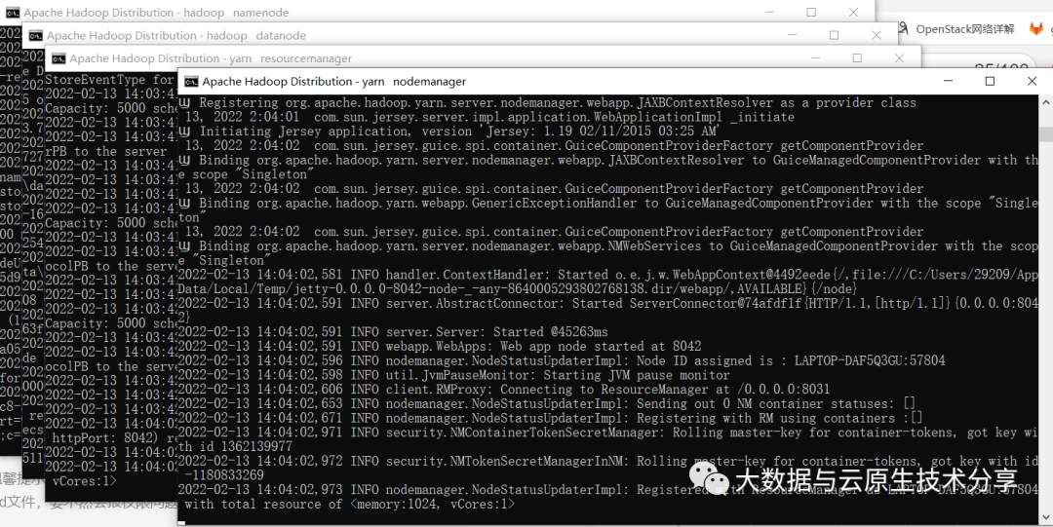1053x527 pixels.
Task: Maximize the hadoop namenode window
Action: 811,12
